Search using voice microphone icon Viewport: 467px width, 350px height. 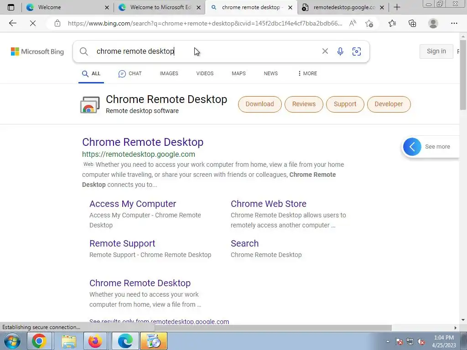(340, 51)
